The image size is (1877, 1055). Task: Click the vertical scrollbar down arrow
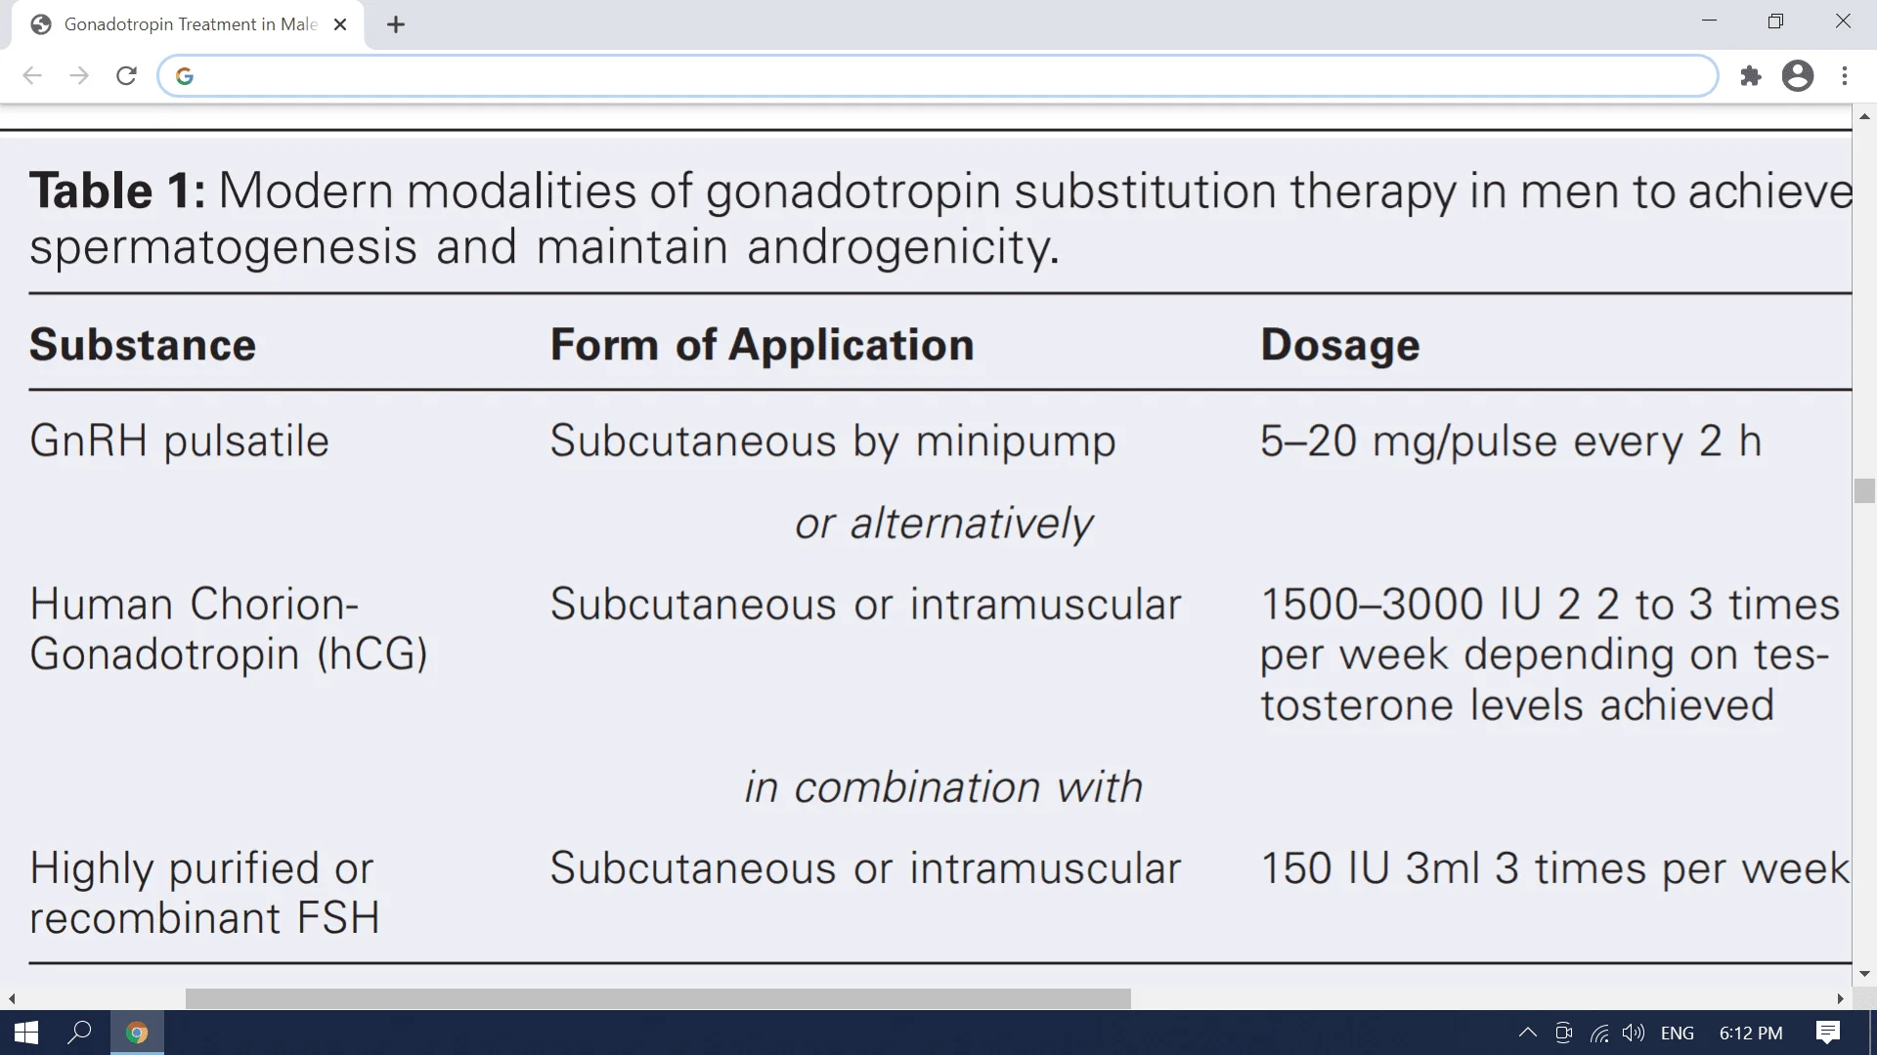click(x=1864, y=974)
